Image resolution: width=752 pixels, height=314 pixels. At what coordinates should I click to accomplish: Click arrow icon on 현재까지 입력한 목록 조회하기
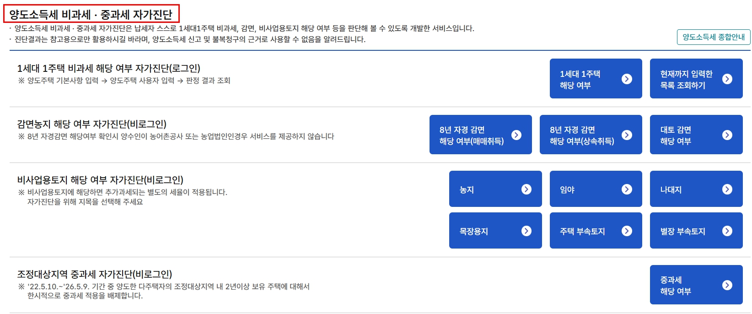coord(727,79)
